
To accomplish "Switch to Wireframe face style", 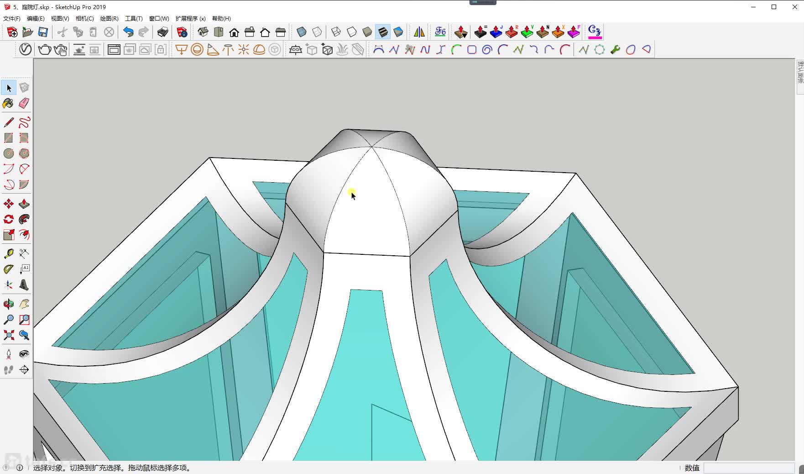I will point(336,32).
